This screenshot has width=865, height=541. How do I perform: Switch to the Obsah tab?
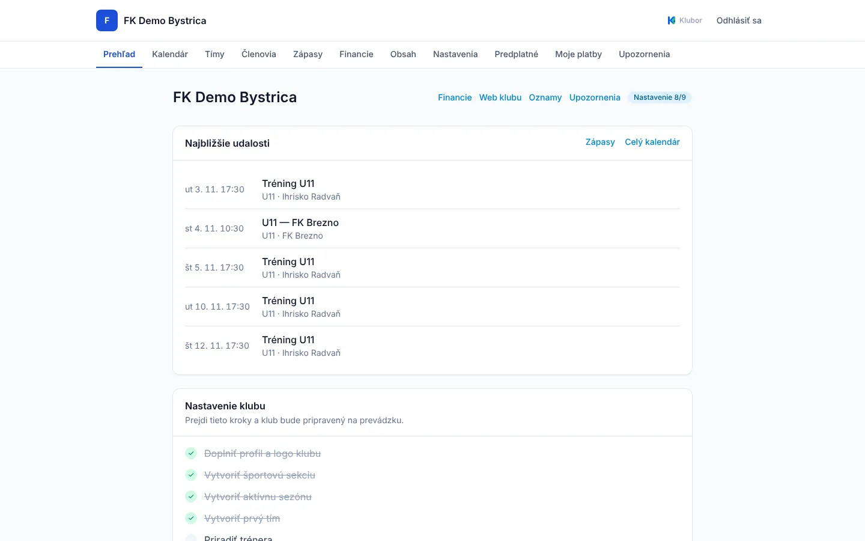pos(403,54)
